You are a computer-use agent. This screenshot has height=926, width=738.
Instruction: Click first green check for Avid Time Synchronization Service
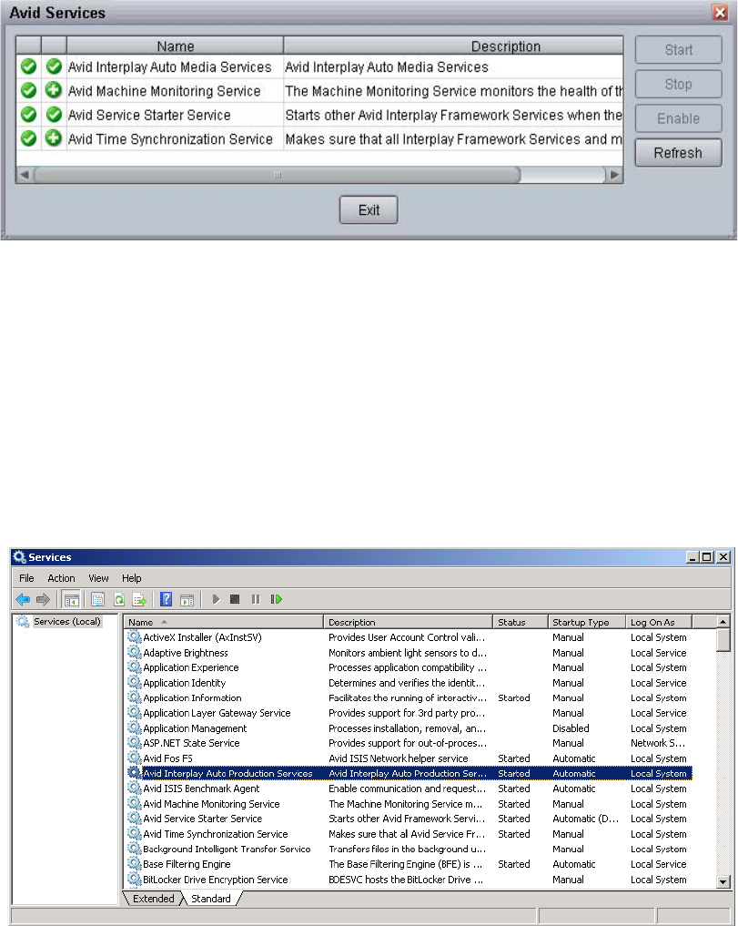(28, 138)
